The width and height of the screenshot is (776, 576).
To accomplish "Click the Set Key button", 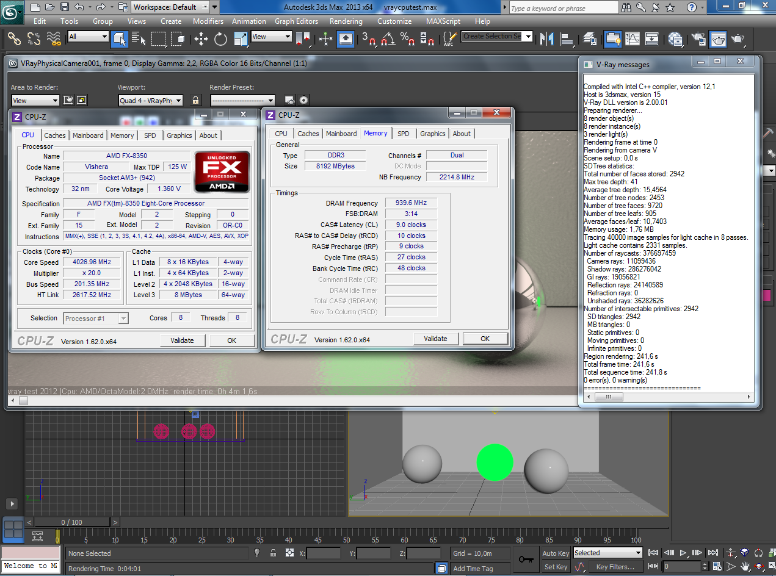I will 556,567.
